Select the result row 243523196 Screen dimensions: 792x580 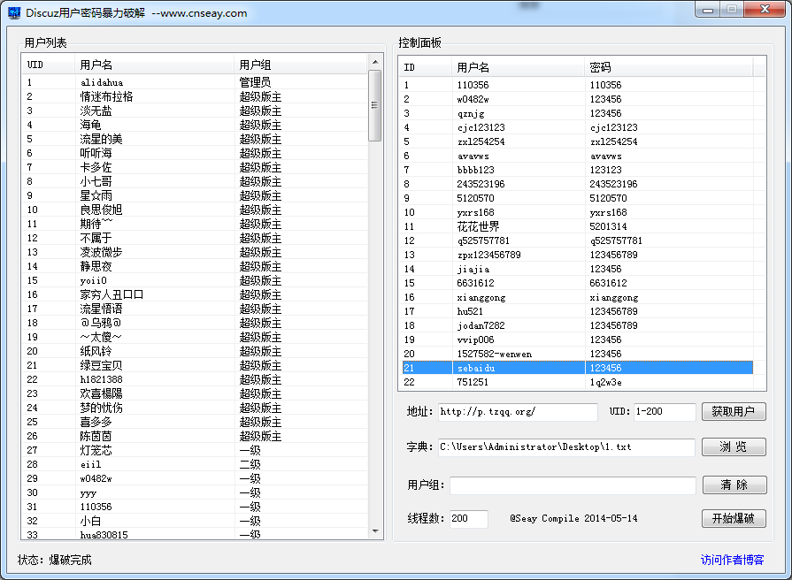coord(577,184)
